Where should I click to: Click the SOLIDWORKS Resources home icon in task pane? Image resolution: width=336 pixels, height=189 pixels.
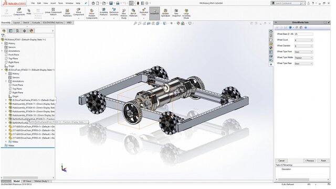(x=271, y=31)
